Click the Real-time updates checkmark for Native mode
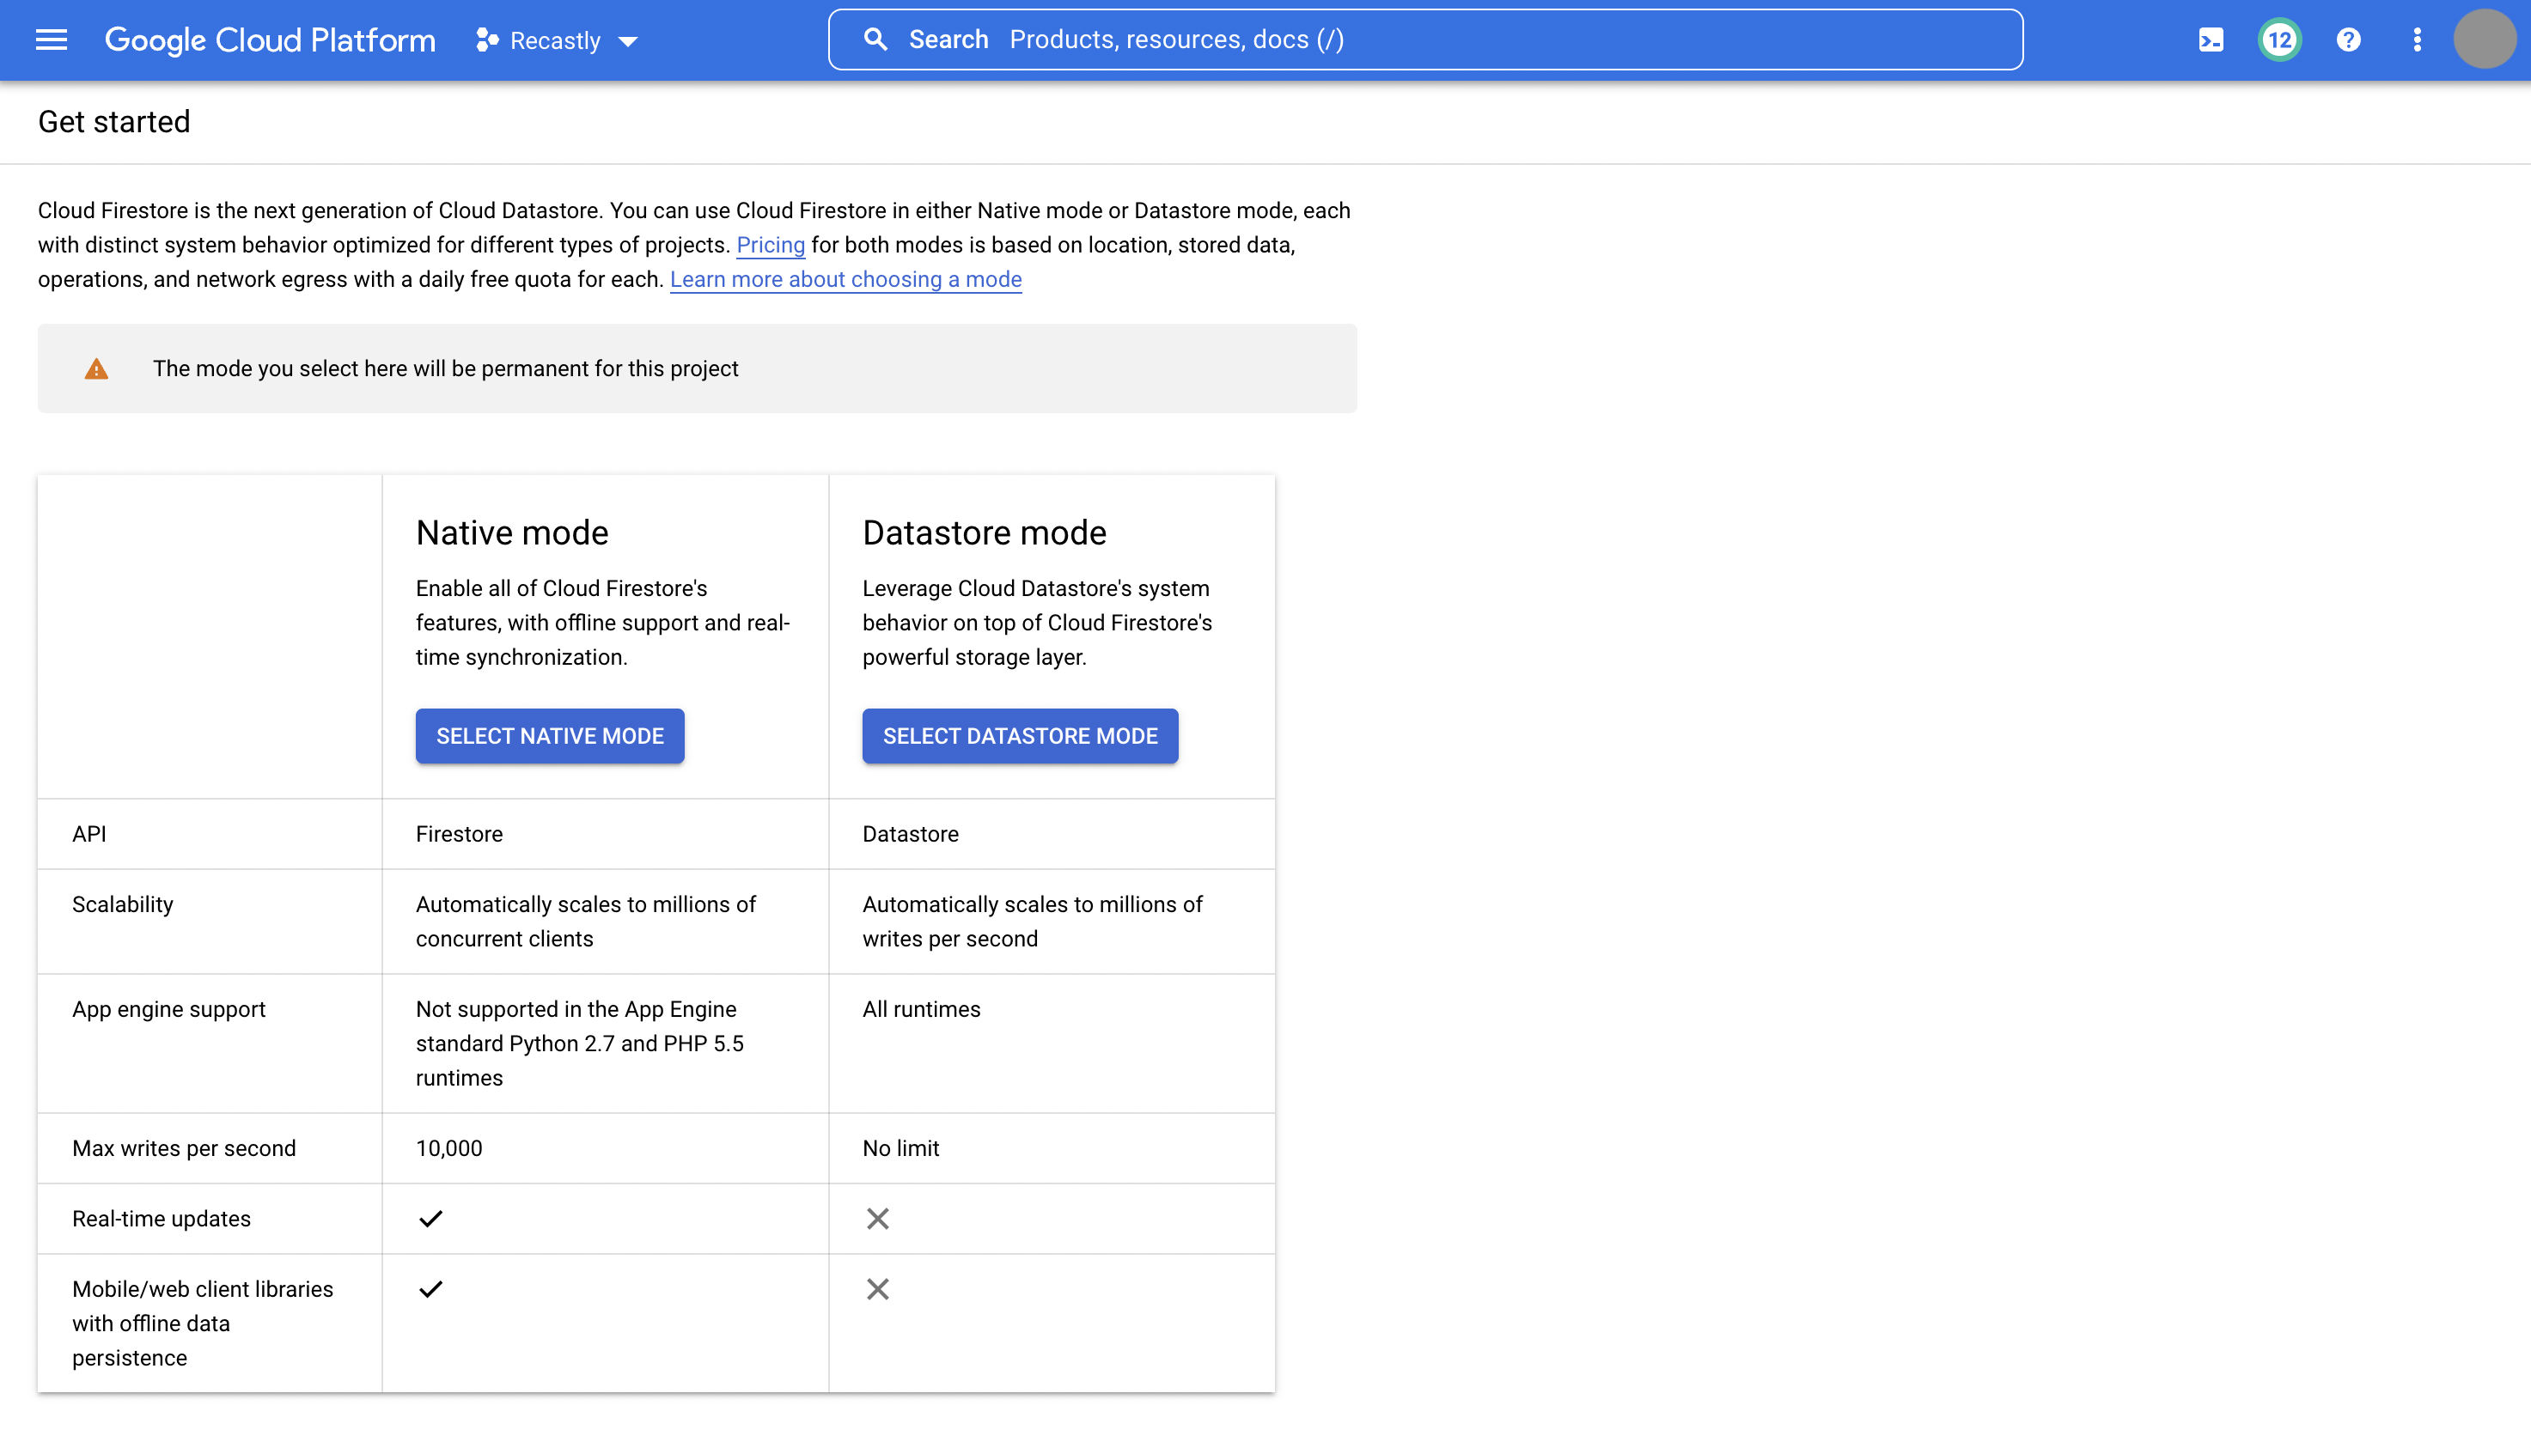 (x=430, y=1219)
